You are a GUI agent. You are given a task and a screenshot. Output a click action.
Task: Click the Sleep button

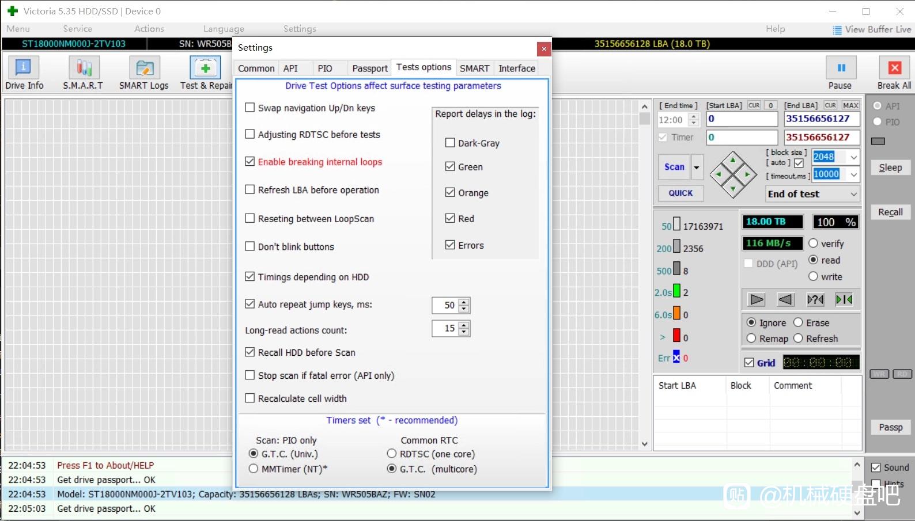click(x=890, y=168)
